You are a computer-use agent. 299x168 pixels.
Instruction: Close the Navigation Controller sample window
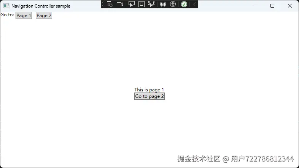click(x=289, y=6)
